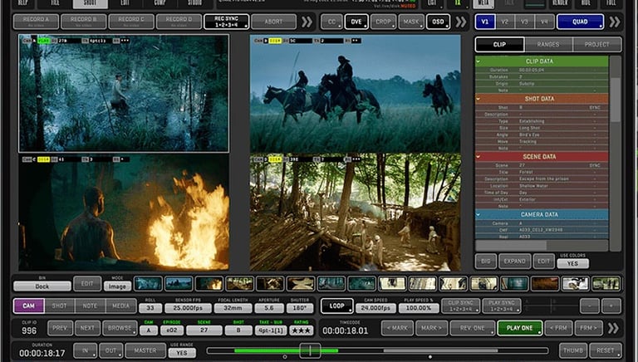Screen dimensions: 638x362
Task: Set the IN point
Action: [x=85, y=350]
